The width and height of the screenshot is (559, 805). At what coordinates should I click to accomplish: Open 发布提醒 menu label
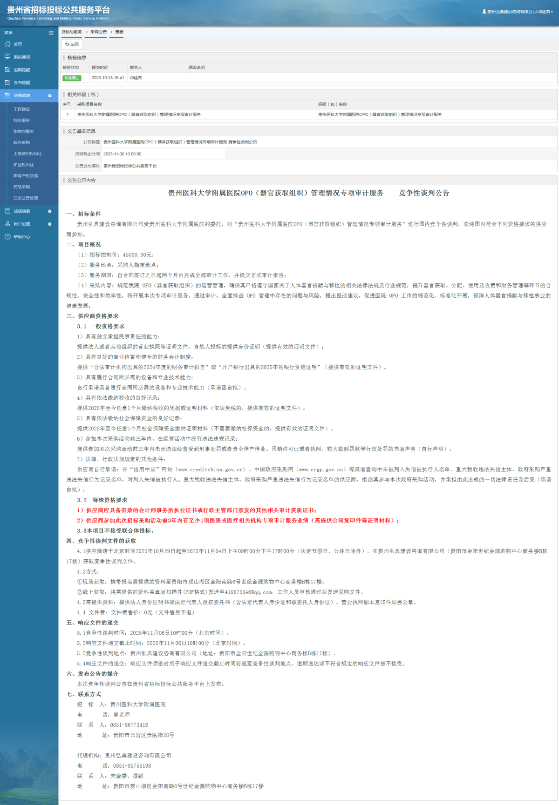click(x=22, y=83)
